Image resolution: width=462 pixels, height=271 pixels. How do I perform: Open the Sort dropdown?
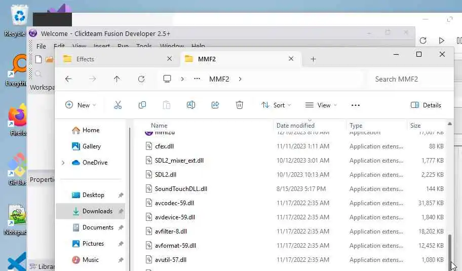[x=276, y=105]
